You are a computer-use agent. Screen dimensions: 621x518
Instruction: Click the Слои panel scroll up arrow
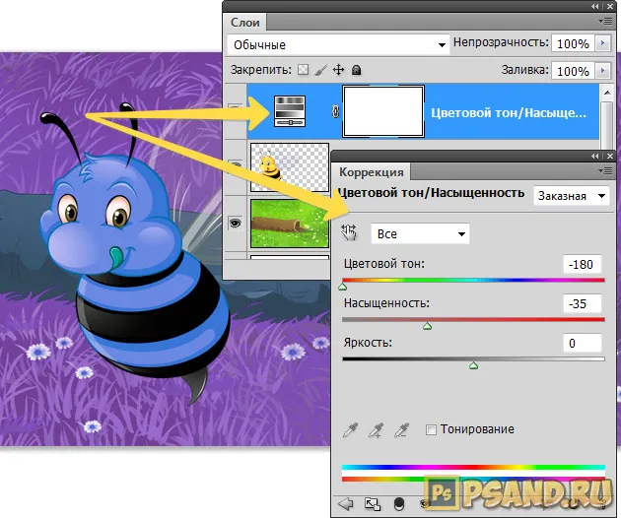click(x=607, y=93)
